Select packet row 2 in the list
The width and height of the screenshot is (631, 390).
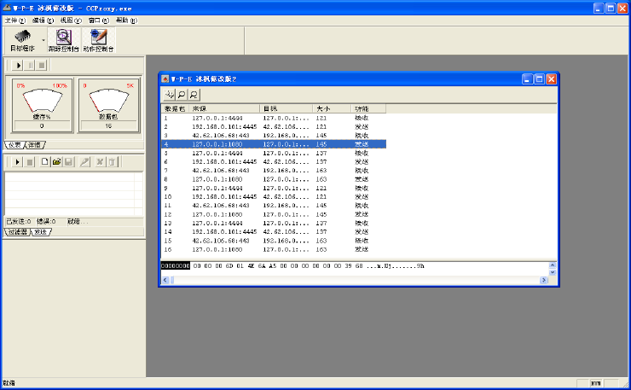(274, 126)
